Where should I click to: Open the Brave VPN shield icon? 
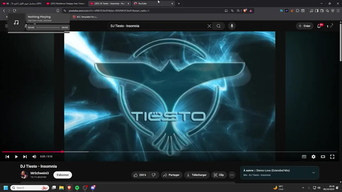pos(333,11)
